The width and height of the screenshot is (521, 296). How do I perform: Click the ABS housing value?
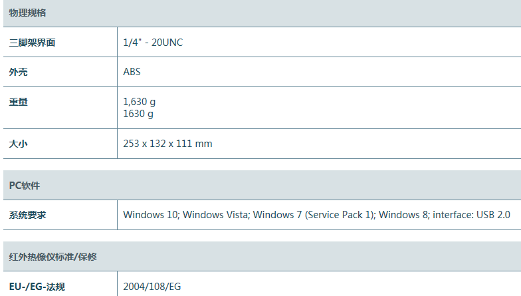pos(132,72)
